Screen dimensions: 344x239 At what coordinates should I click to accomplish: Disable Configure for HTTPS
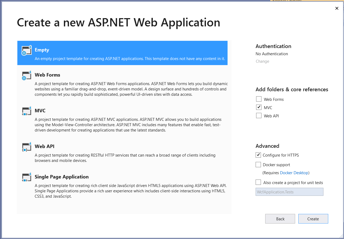coord(258,155)
